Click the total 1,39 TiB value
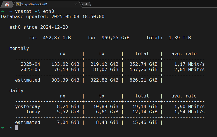Screen dimensions: 217x137 [x=180, y=38]
